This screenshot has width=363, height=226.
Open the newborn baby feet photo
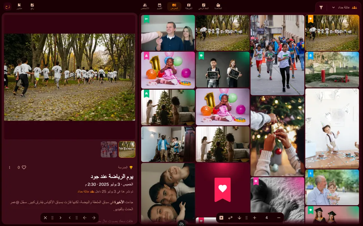click(277, 200)
